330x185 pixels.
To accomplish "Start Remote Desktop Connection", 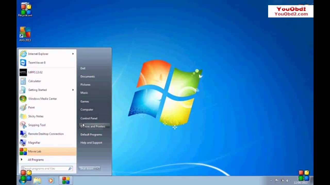I will [x=47, y=134].
